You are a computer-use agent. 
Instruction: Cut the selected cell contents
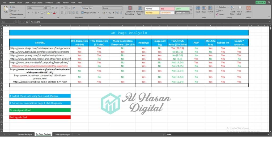pyautogui.click(x=12, y=7)
